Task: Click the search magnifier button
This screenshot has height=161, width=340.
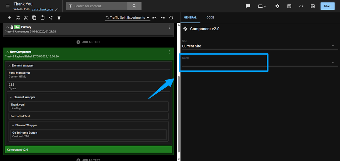Action: coord(134,6)
